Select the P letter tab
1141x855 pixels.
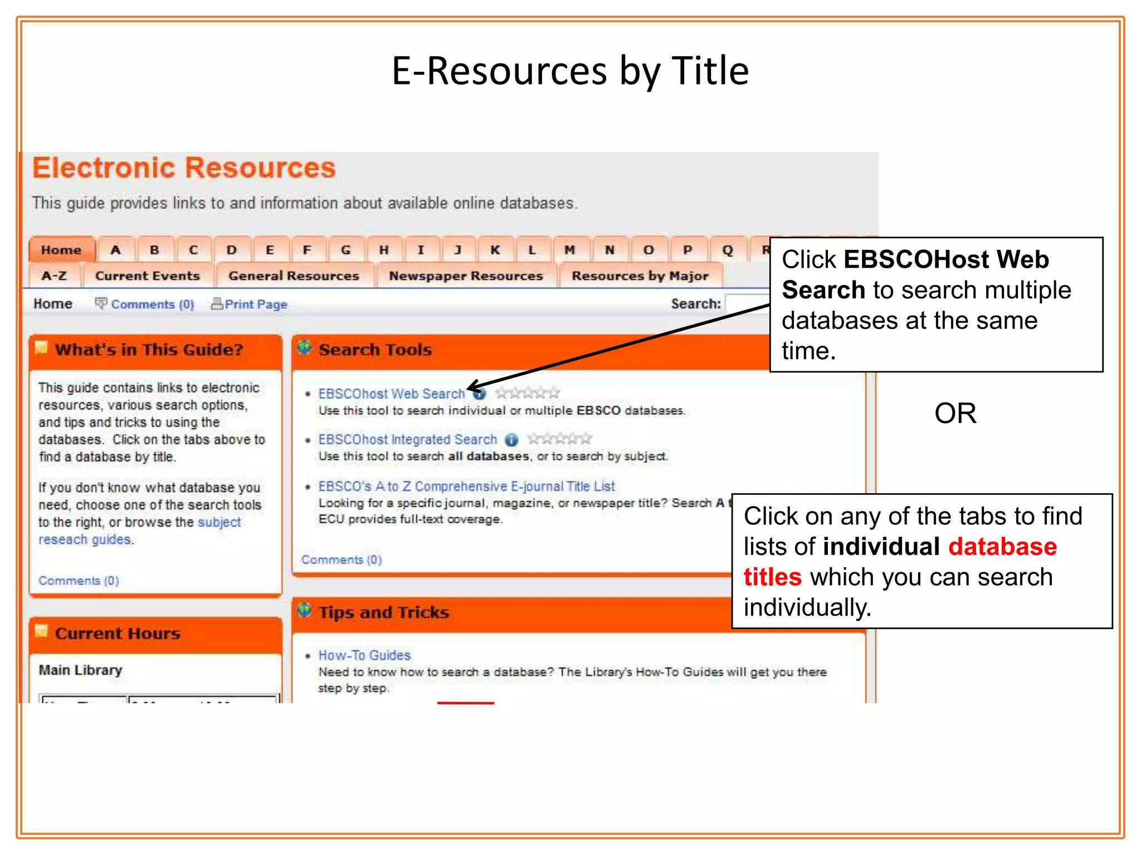(x=687, y=250)
